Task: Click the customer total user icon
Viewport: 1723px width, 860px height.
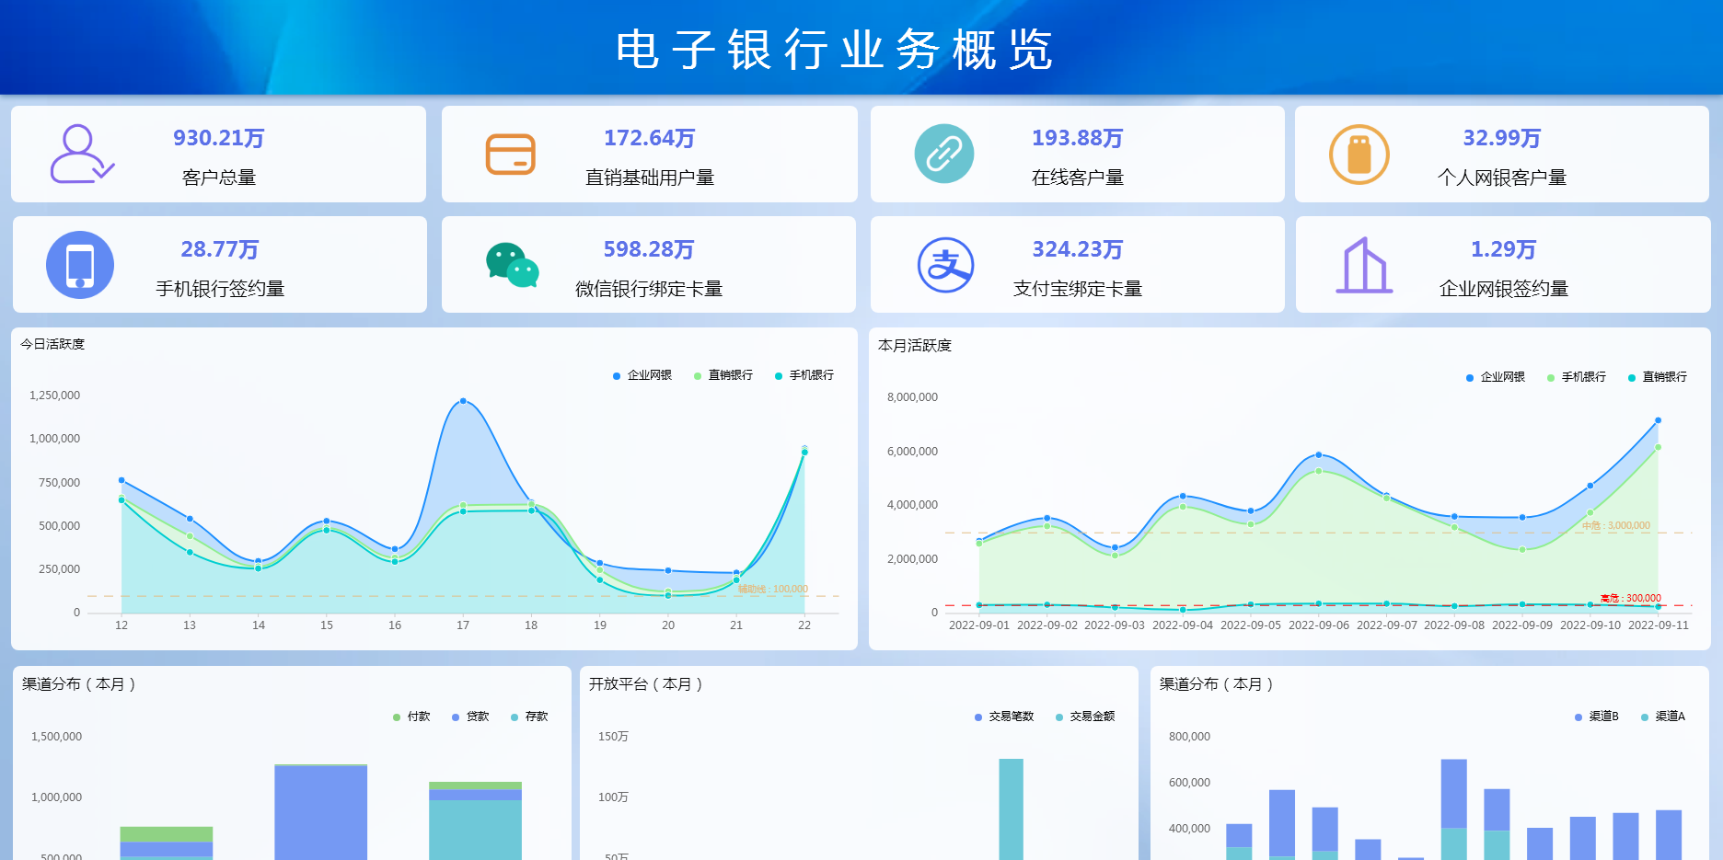Action: [81, 155]
